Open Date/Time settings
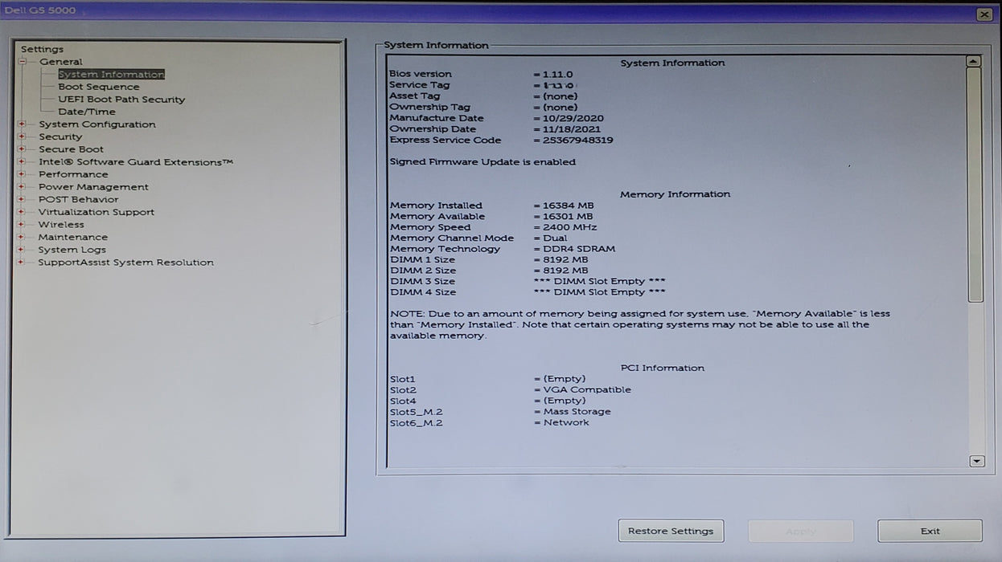This screenshot has height=562, width=1002. [87, 112]
